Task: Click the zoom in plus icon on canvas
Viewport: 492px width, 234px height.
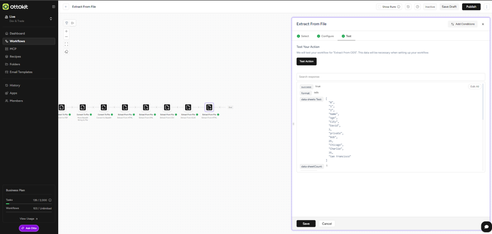Action: point(66,31)
